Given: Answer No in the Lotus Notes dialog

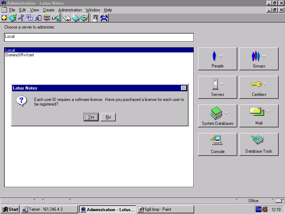Looking at the screenshot, I should tap(108, 117).
